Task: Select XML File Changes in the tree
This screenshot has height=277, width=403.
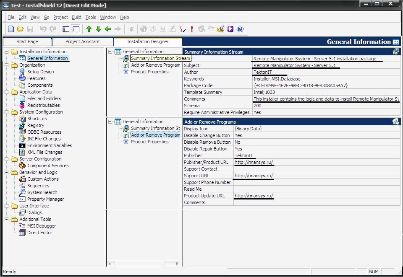Action: (x=45, y=153)
